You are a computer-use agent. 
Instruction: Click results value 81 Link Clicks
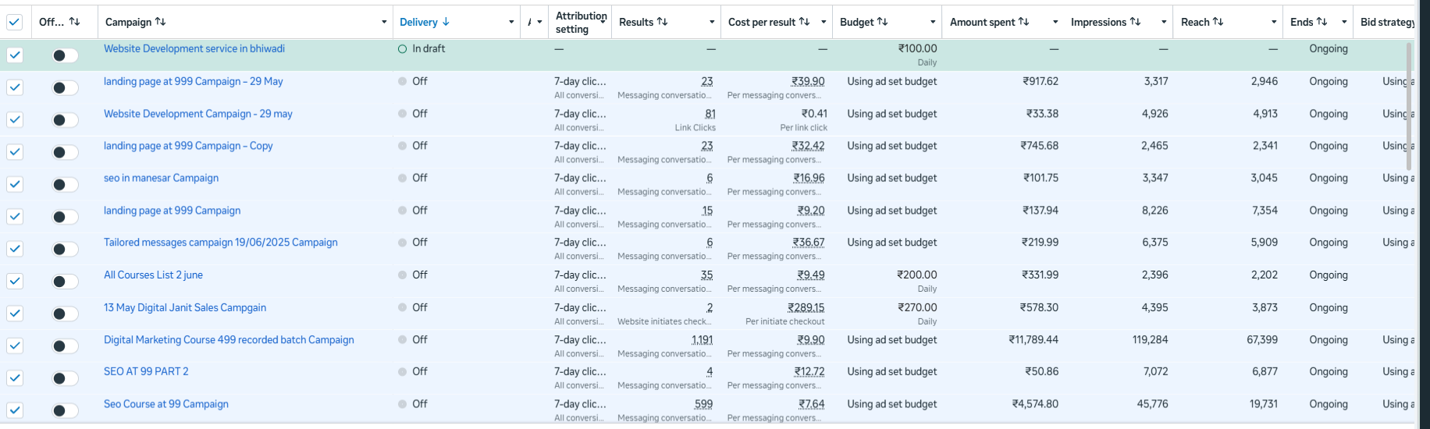(x=710, y=114)
